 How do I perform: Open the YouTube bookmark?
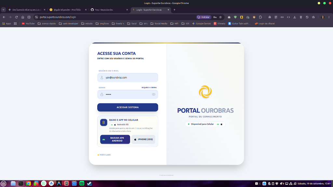[x=28, y=23]
